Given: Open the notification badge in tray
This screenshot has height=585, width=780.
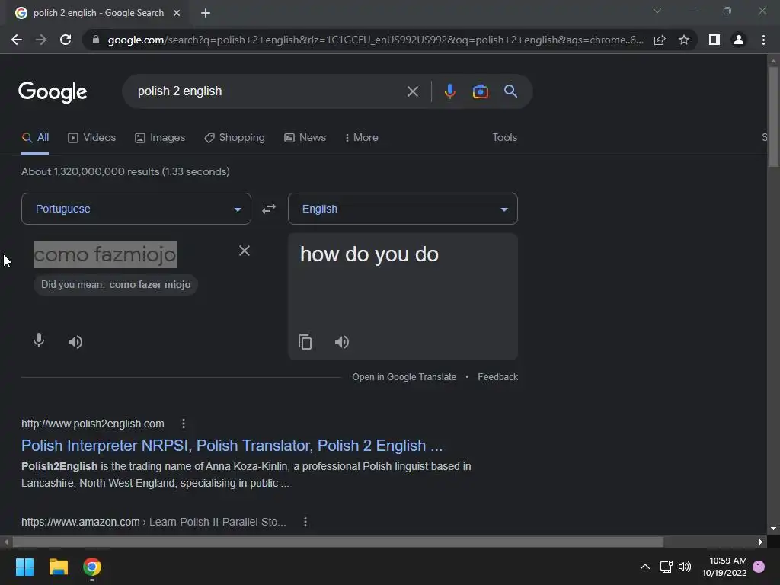Looking at the screenshot, I should [759, 567].
